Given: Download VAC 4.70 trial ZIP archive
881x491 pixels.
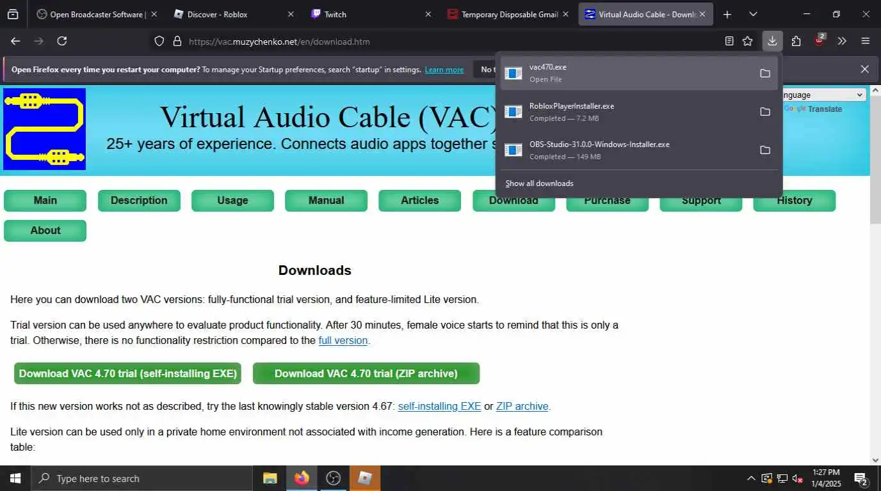Looking at the screenshot, I should pyautogui.click(x=366, y=373).
